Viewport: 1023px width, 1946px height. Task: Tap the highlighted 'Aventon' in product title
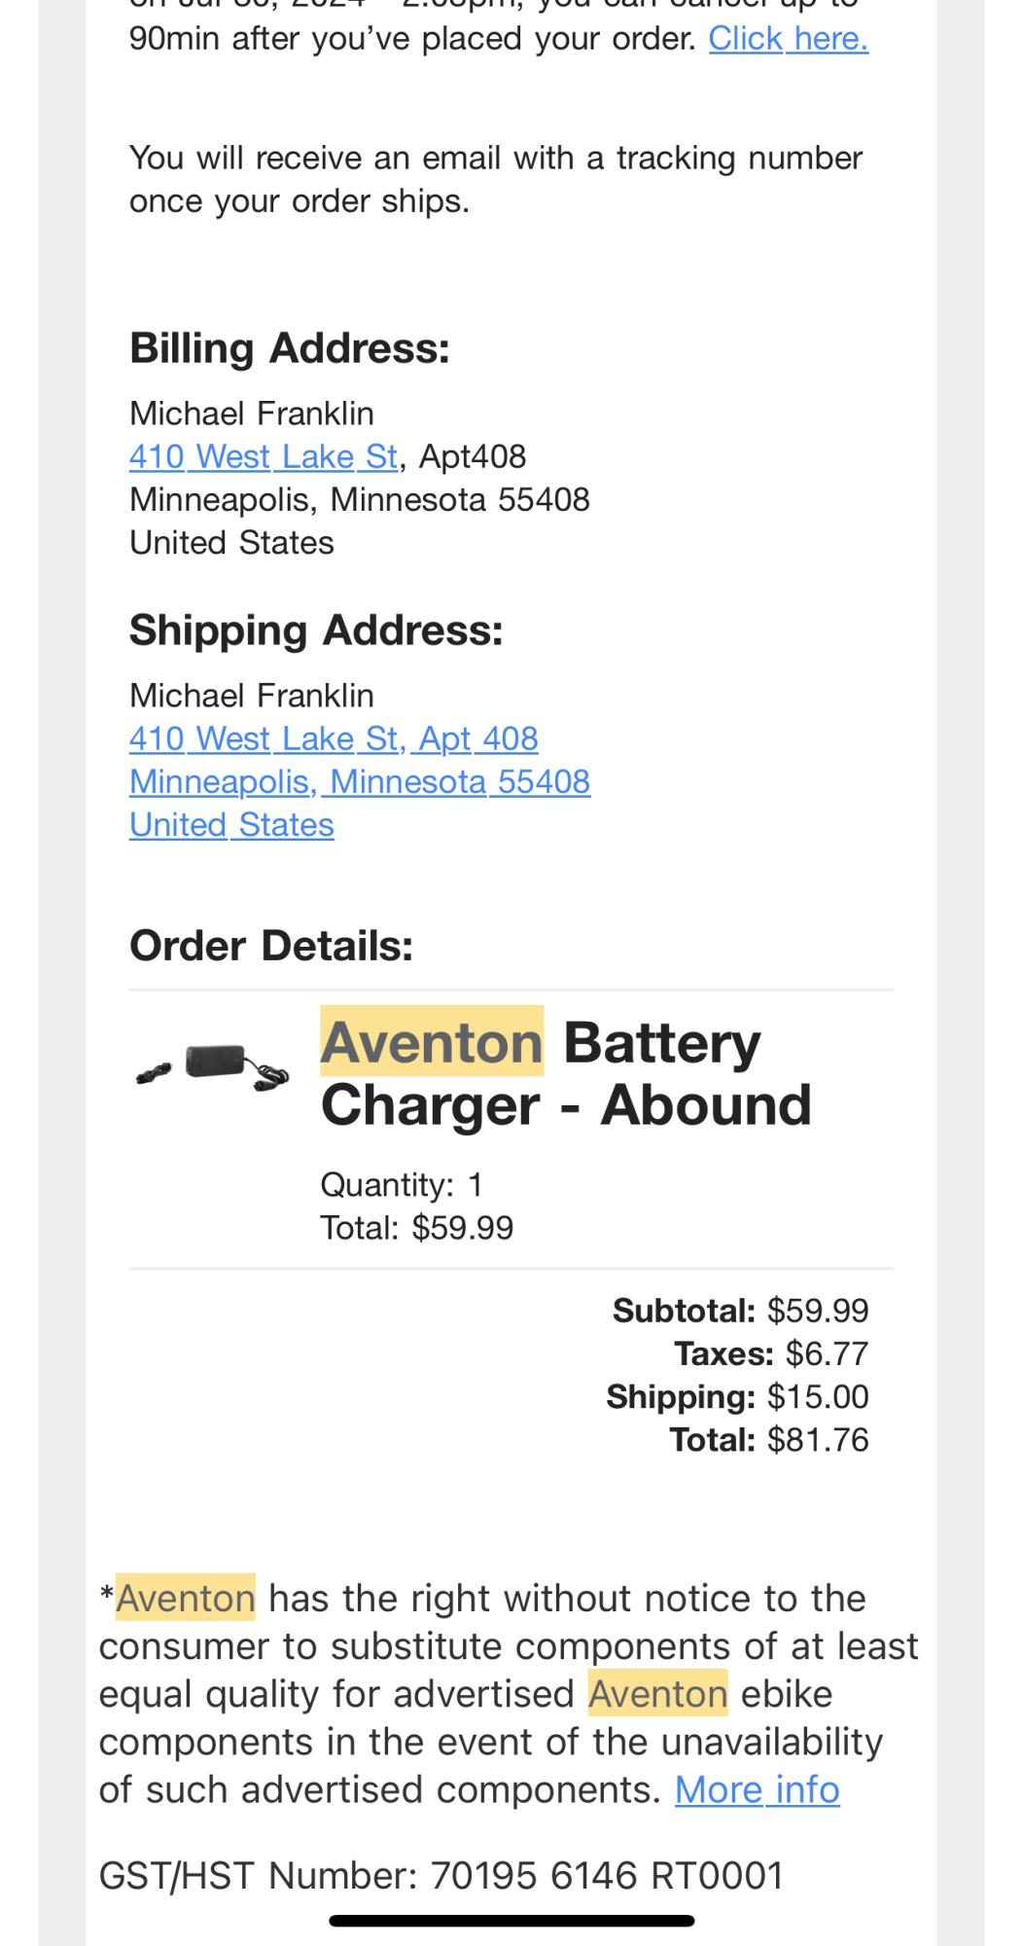pyautogui.click(x=432, y=1042)
